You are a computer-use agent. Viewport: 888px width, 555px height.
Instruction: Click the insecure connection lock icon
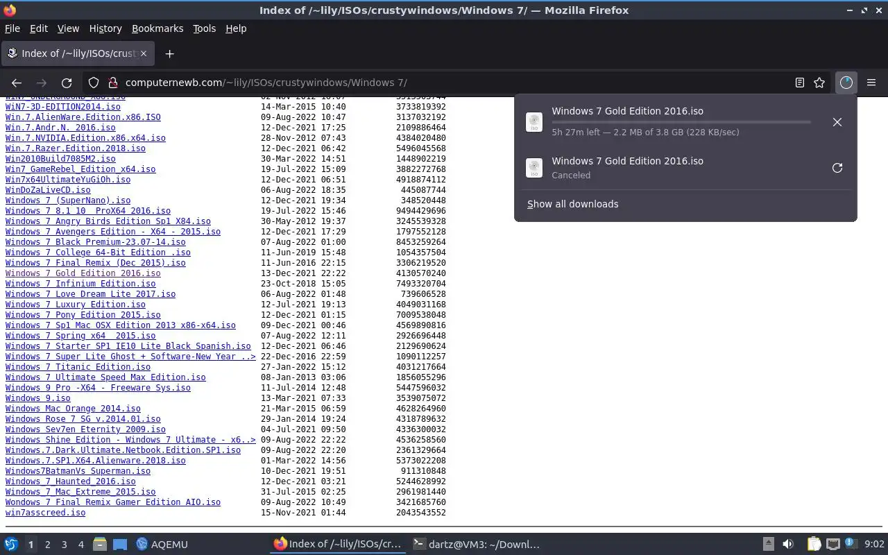click(x=112, y=83)
